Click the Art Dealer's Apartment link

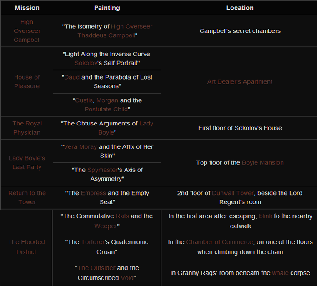point(240,82)
